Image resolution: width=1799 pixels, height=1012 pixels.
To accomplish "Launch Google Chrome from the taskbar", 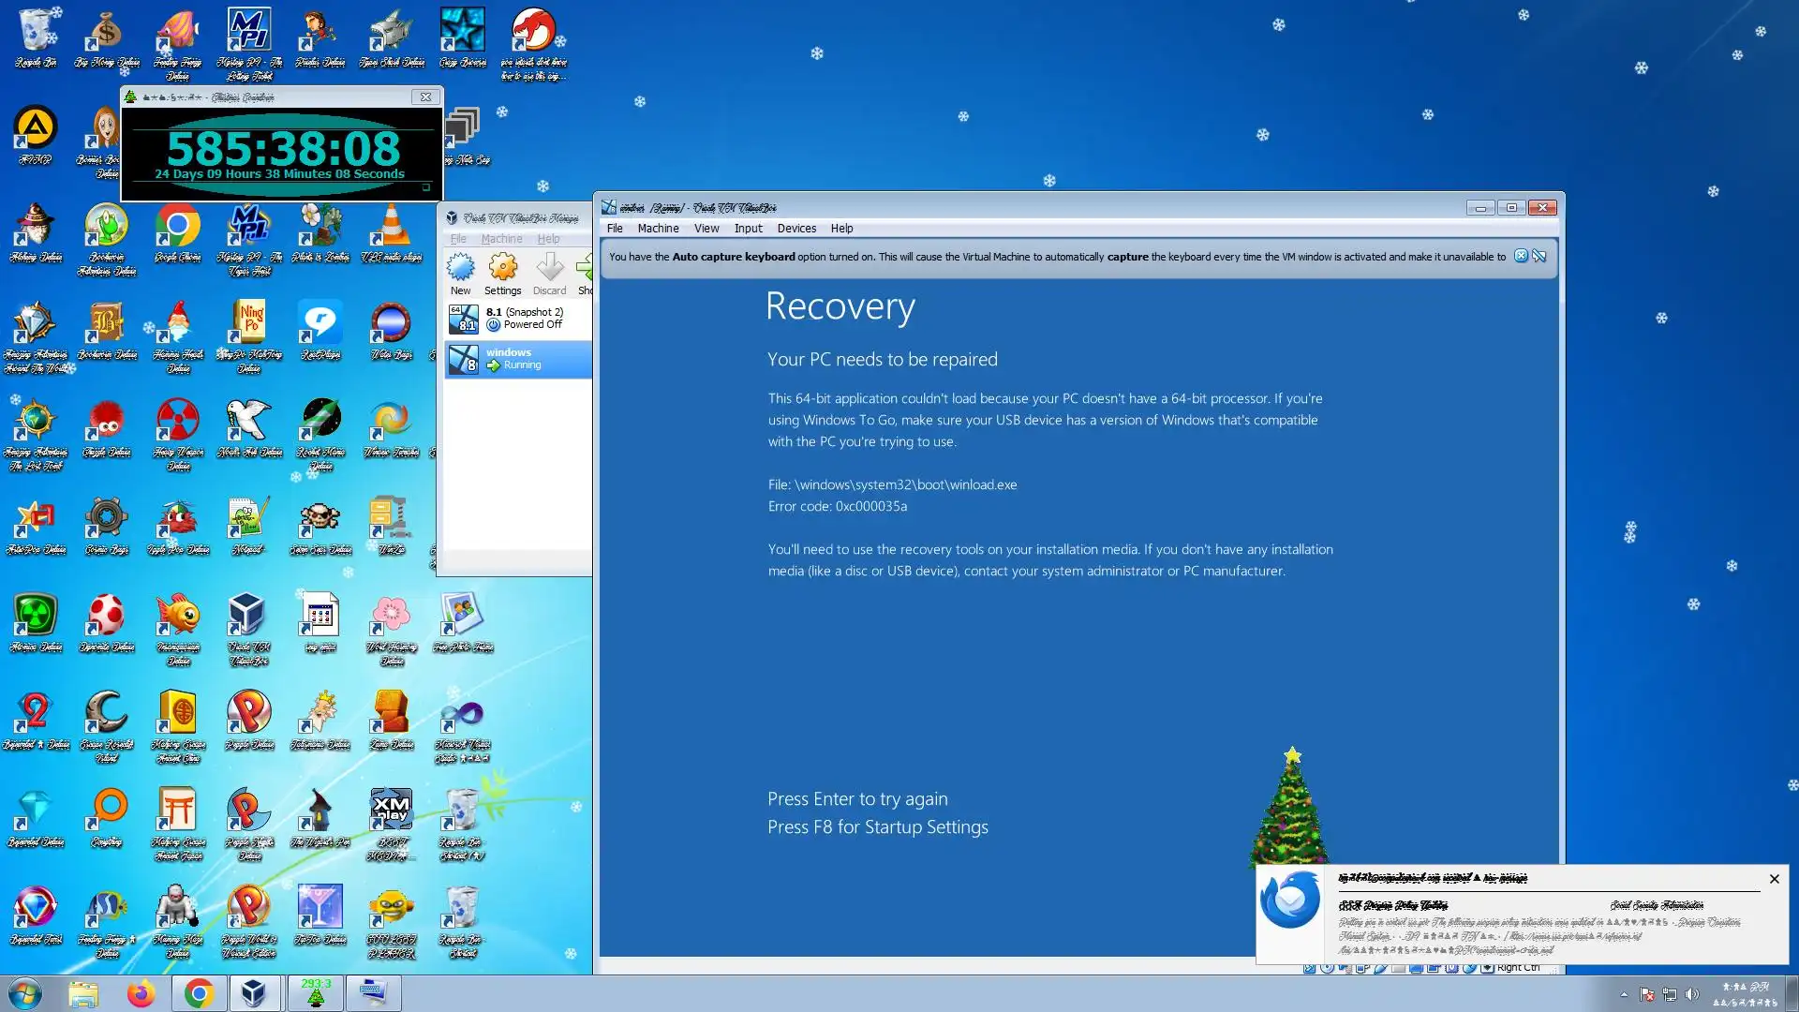I will 199,993.
